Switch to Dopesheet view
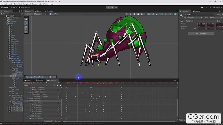Viewport: 223px width, 125px height. tap(48, 121)
